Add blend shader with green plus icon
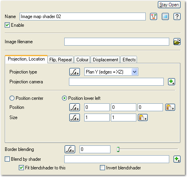This screenshot has width=190, height=180. tap(177, 159)
